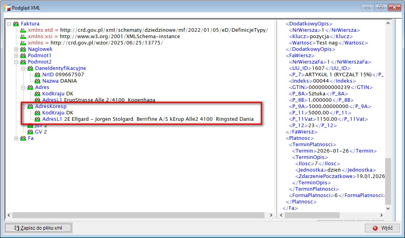The height and width of the screenshot is (238, 405).
Task: Click the DaneIdentyfikacyjne node icon
Action: tap(30, 68)
